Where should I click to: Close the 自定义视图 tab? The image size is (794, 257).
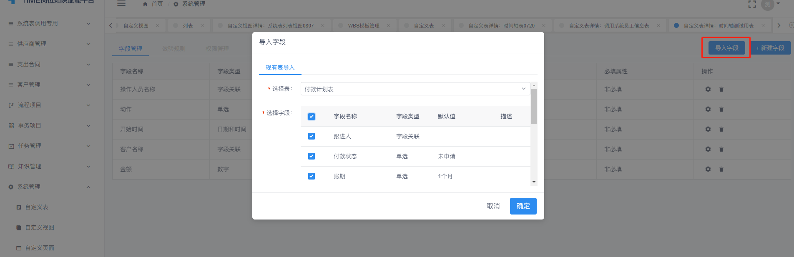pyautogui.click(x=158, y=25)
